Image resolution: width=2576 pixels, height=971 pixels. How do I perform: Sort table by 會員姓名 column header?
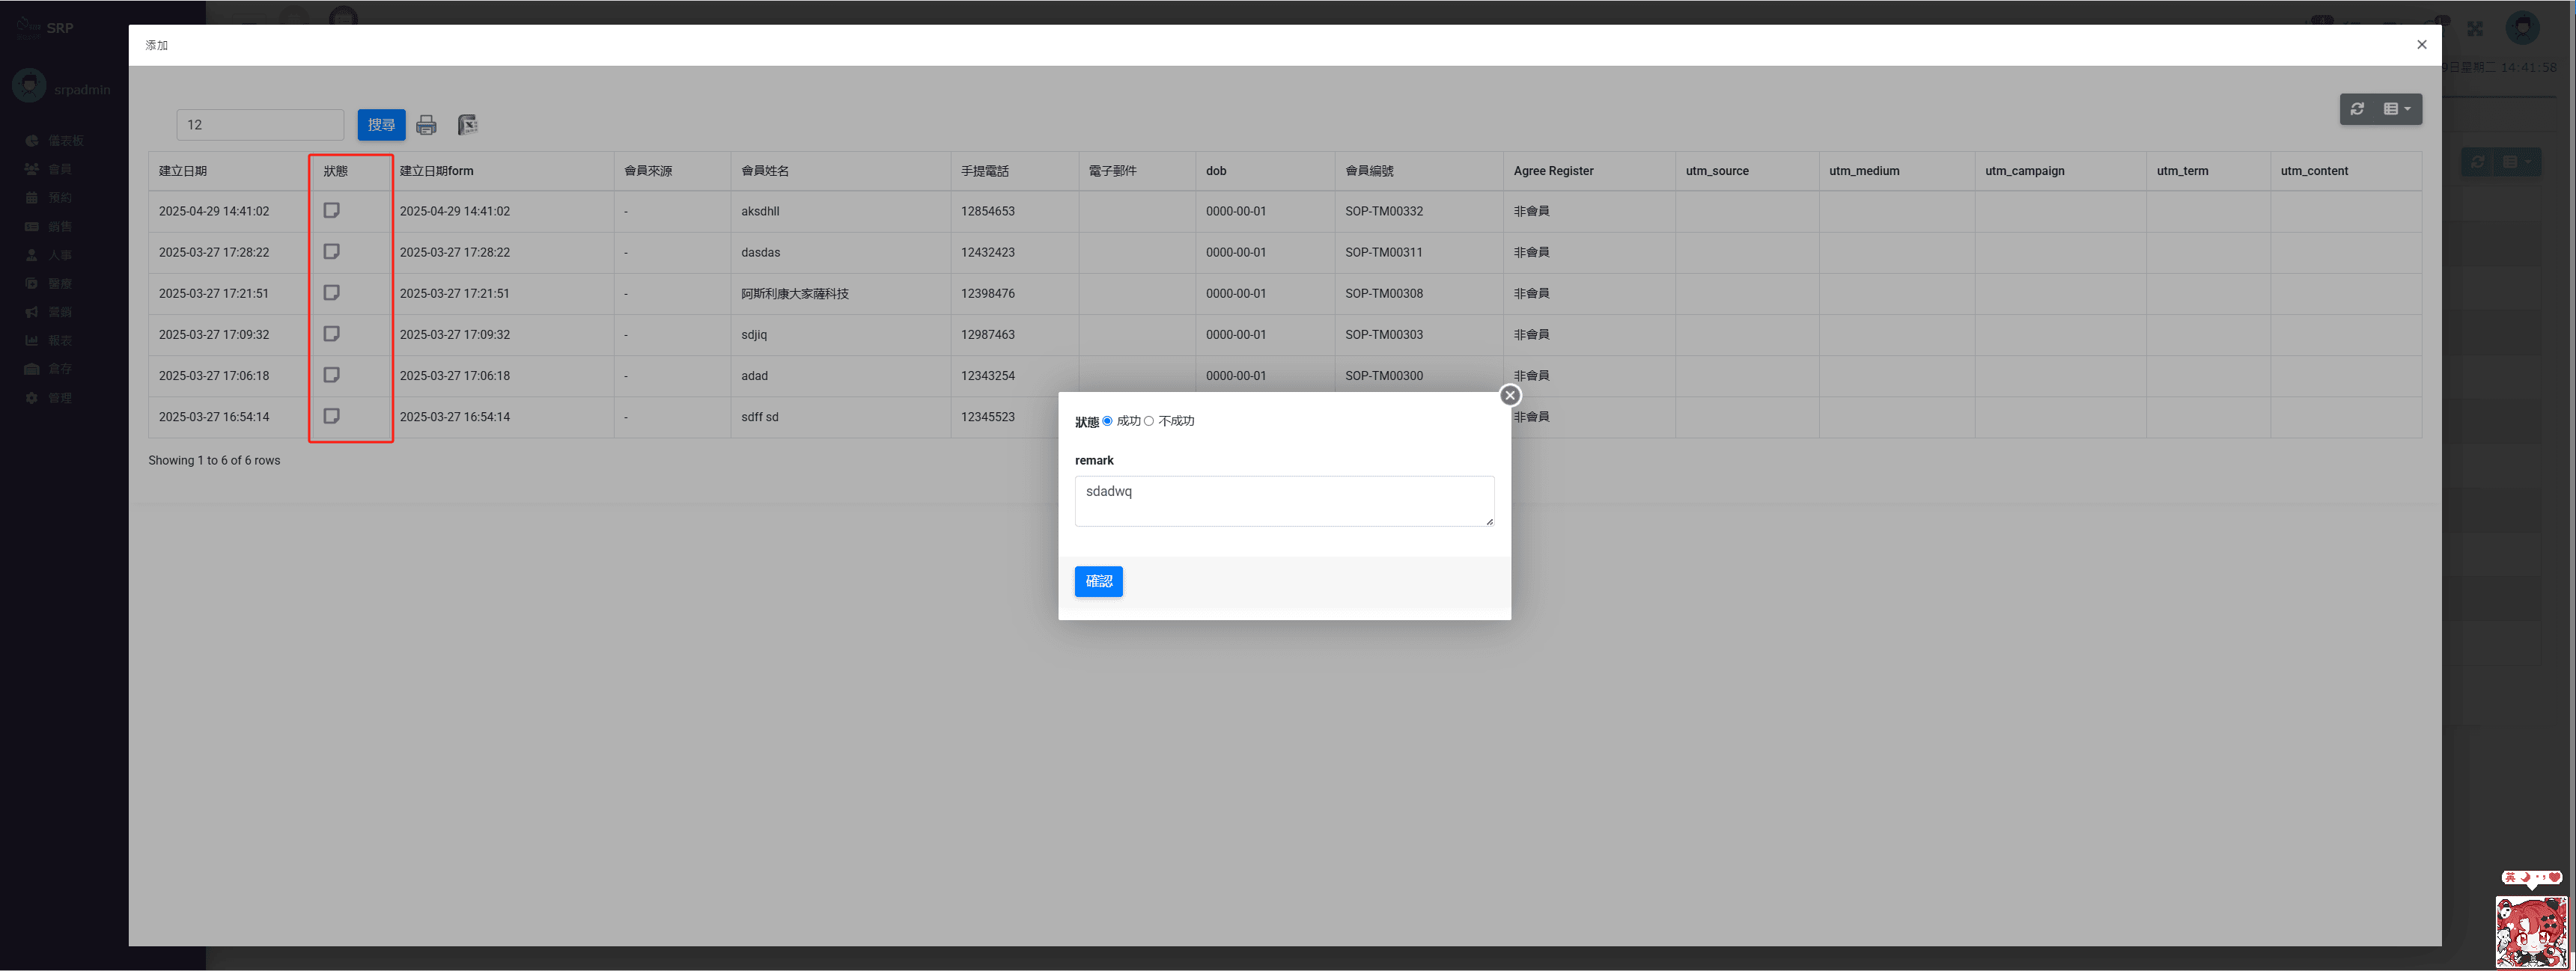point(765,171)
